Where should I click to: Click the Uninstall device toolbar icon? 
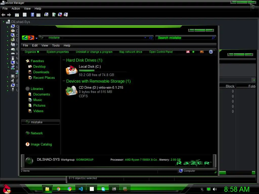coord(60,15)
